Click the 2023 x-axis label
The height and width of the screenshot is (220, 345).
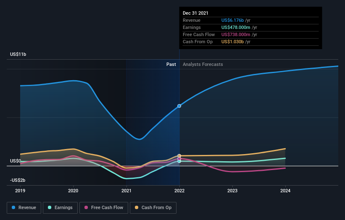[x=232, y=191]
